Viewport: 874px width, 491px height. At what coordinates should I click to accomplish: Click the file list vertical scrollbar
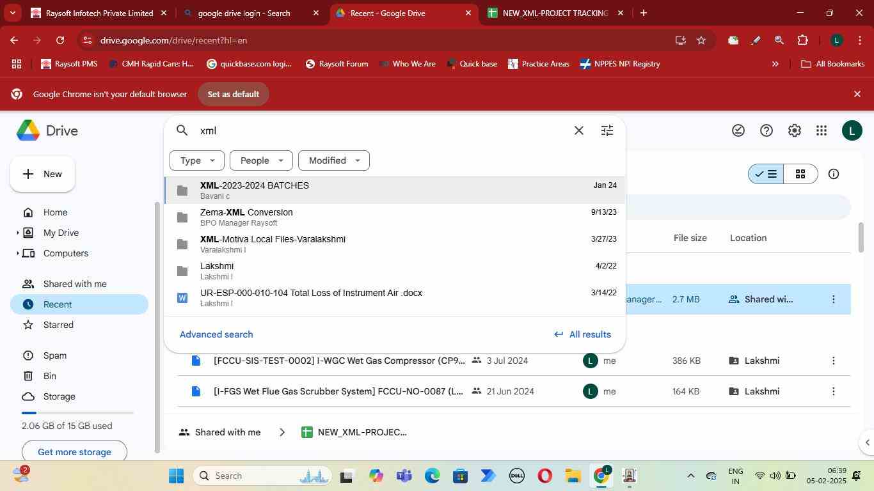861,237
